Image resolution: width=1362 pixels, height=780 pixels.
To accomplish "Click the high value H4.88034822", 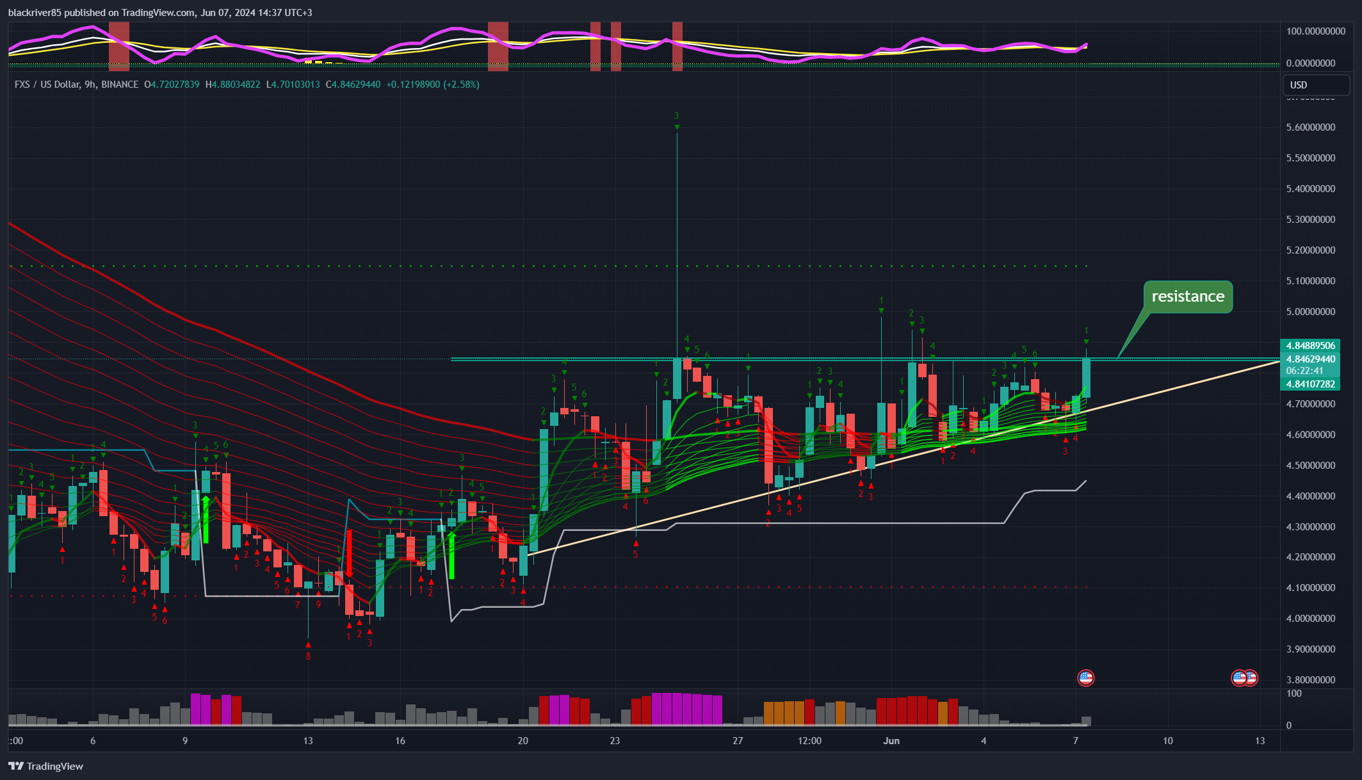I will click(x=232, y=85).
